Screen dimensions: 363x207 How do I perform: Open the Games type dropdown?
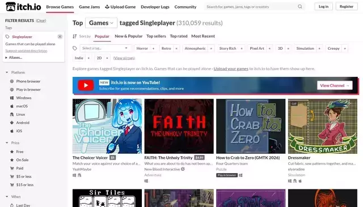[x=101, y=23]
